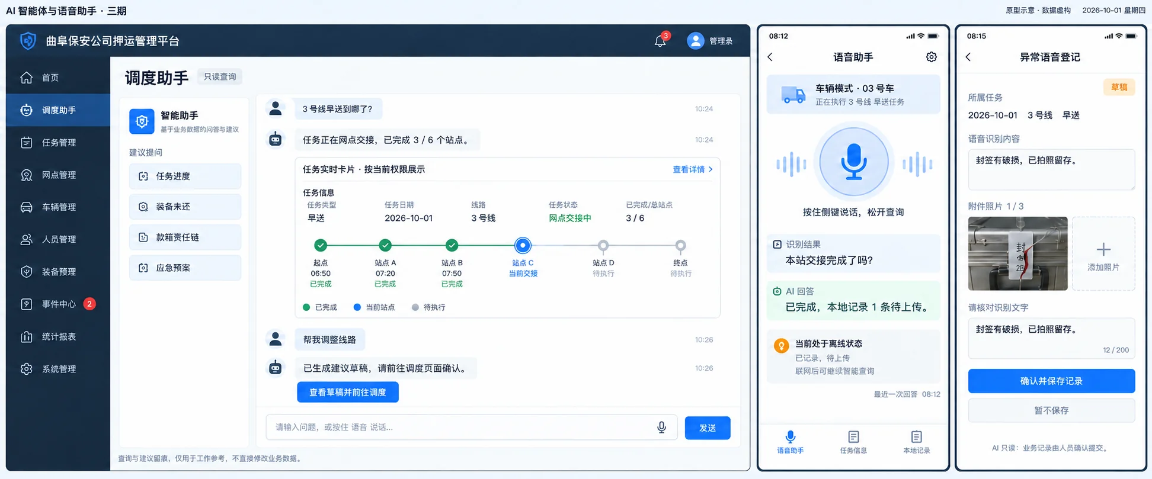This screenshot has width=1152, height=479.
Task: Go back from 异常语音登记 screen
Action: [x=968, y=57]
